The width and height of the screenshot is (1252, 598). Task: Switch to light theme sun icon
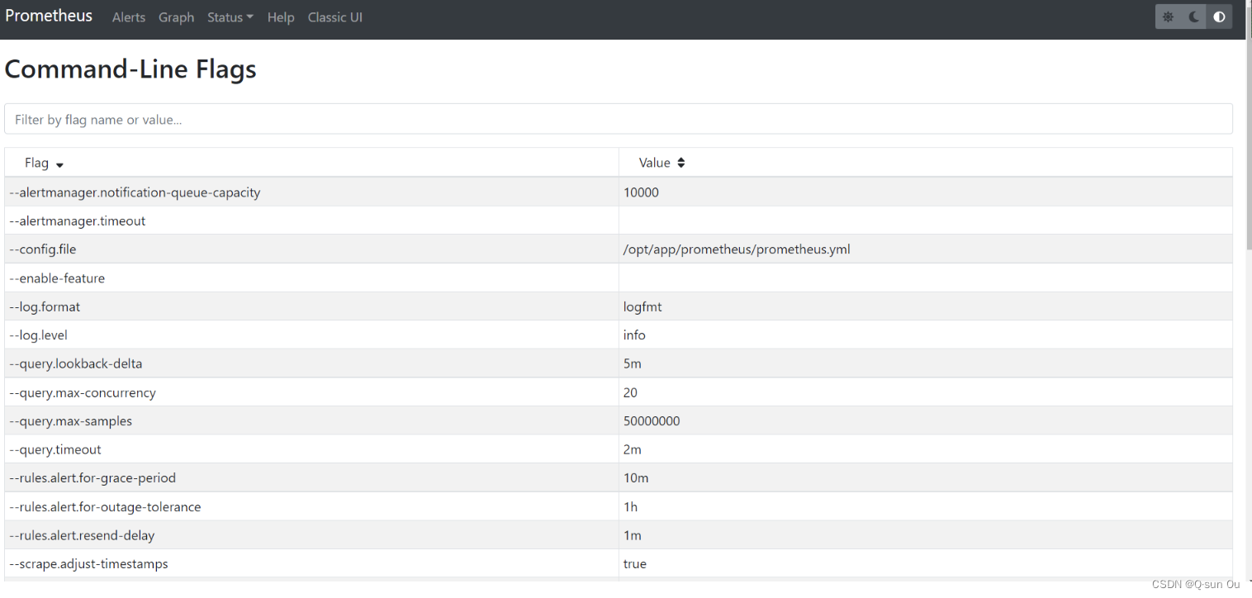click(1168, 17)
